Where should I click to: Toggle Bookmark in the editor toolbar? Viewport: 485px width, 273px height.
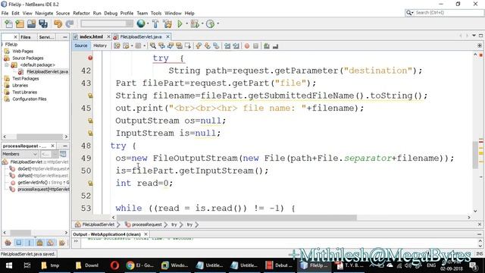coord(216,45)
